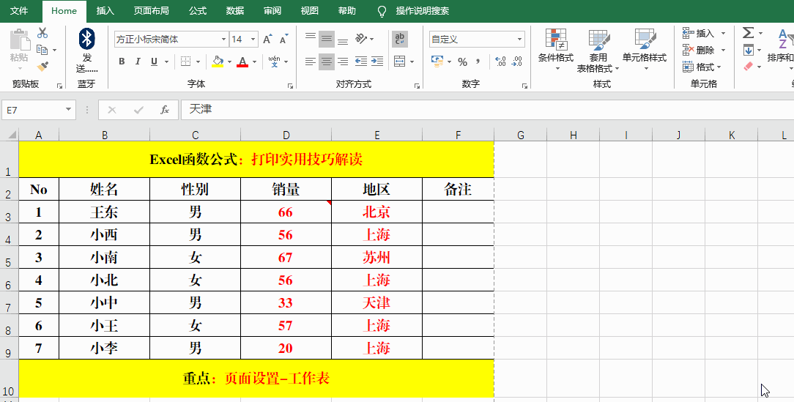Image resolution: width=794 pixels, height=402 pixels.
Task: Open font color dropdown arrow
Action: click(x=254, y=62)
